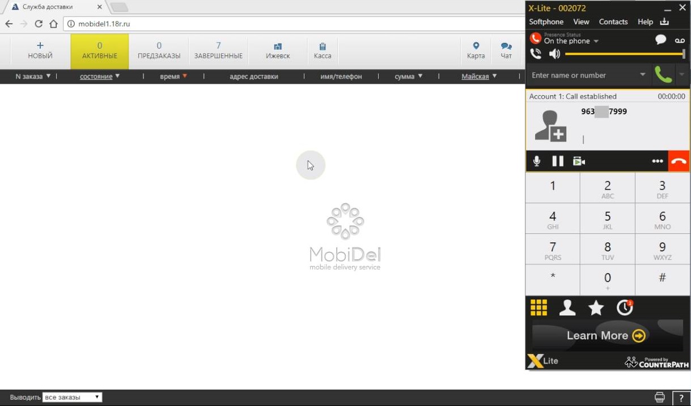Tap the hash key on dialpad
Screen dimensions: 691x406
[x=662, y=280]
